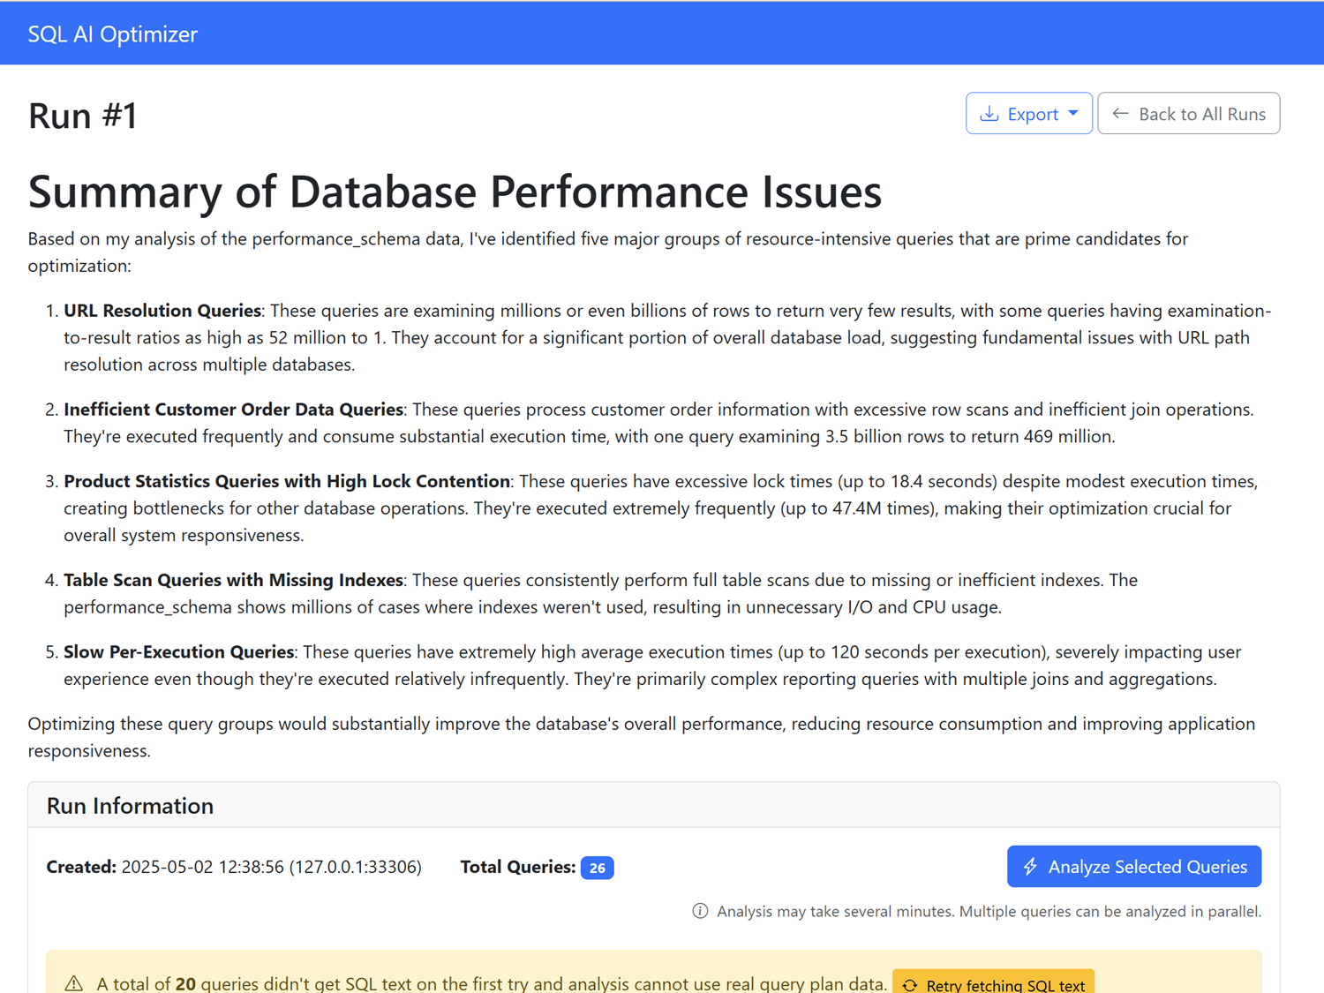Click the Total Queries 26 badge
The height and width of the screenshot is (993, 1324).
(597, 868)
